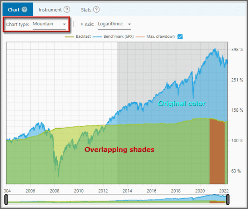Click the left range slider handle
Screen dimensions: 248x209
coord(6,199)
